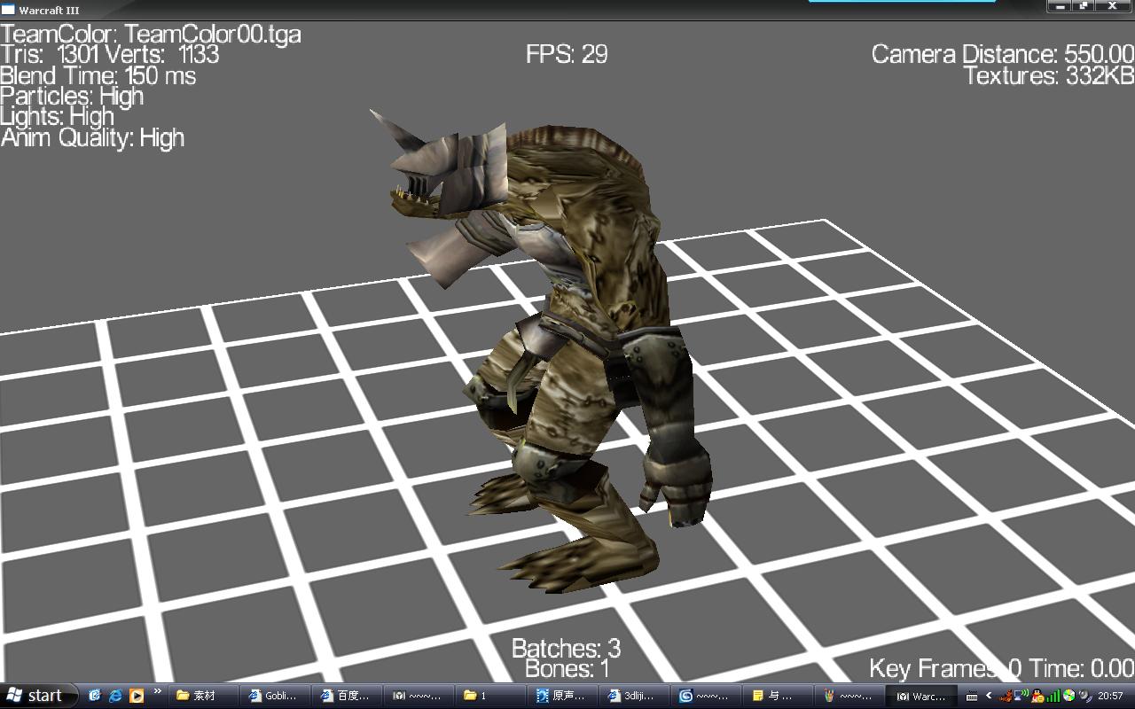Click the Particles: High setting text
Screen dimensions: 1135x709
click(72, 96)
